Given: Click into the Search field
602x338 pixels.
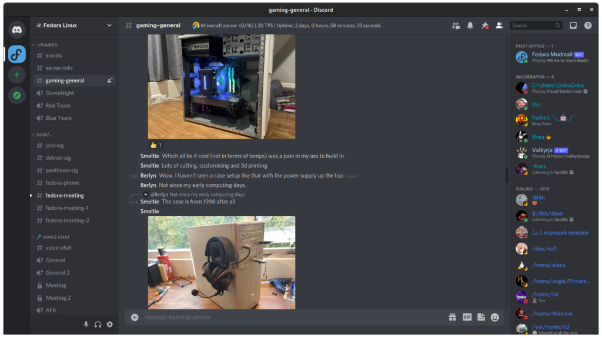Looking at the screenshot, I should click(x=536, y=26).
